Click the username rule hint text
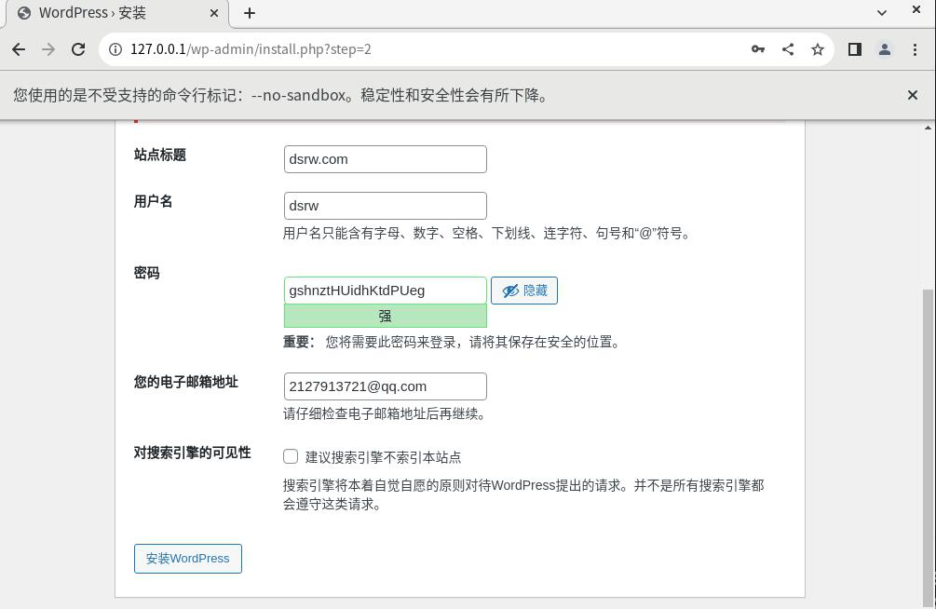This screenshot has width=936, height=609. click(487, 234)
